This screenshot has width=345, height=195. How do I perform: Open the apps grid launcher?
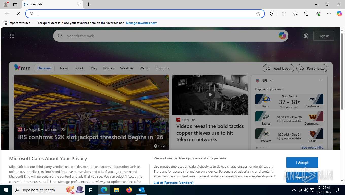pos(12,36)
